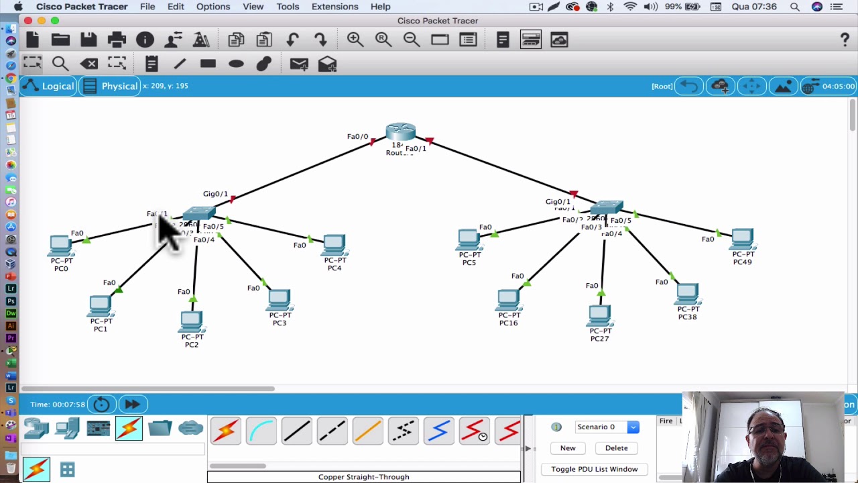858x483 pixels.
Task: Select Multiuser Connection cloud category
Action: [x=190, y=428]
